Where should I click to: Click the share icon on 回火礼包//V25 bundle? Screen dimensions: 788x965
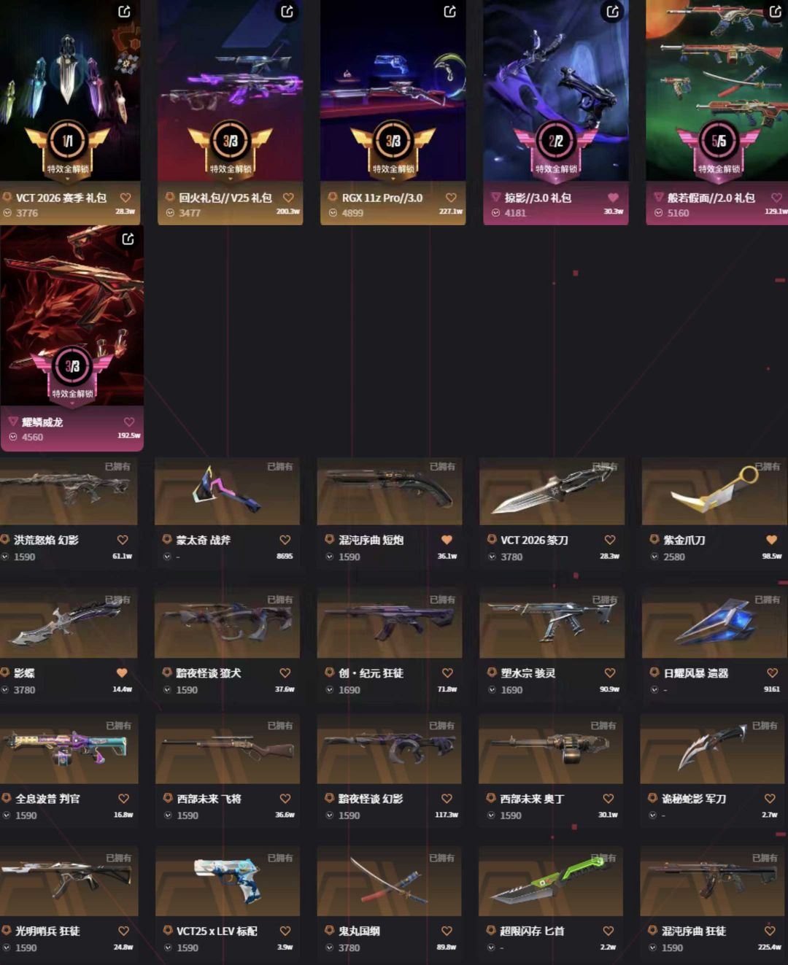click(287, 11)
